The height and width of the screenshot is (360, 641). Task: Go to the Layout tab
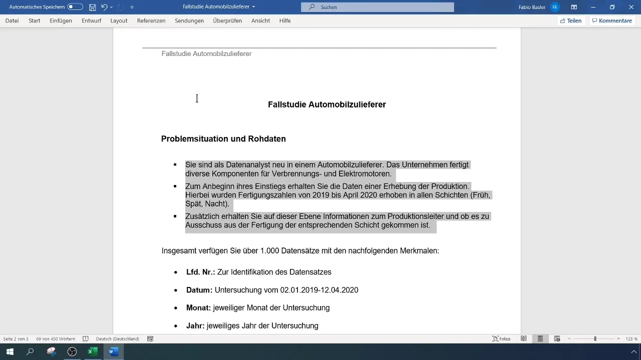(119, 20)
